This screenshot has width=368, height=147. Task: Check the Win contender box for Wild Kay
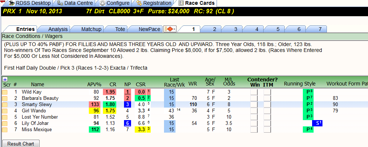(254, 92)
